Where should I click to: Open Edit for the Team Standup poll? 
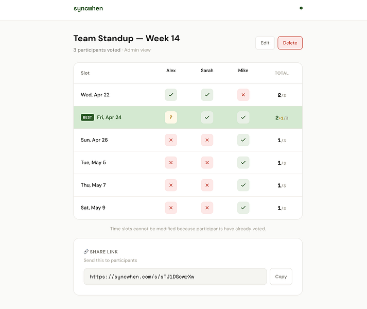click(265, 43)
